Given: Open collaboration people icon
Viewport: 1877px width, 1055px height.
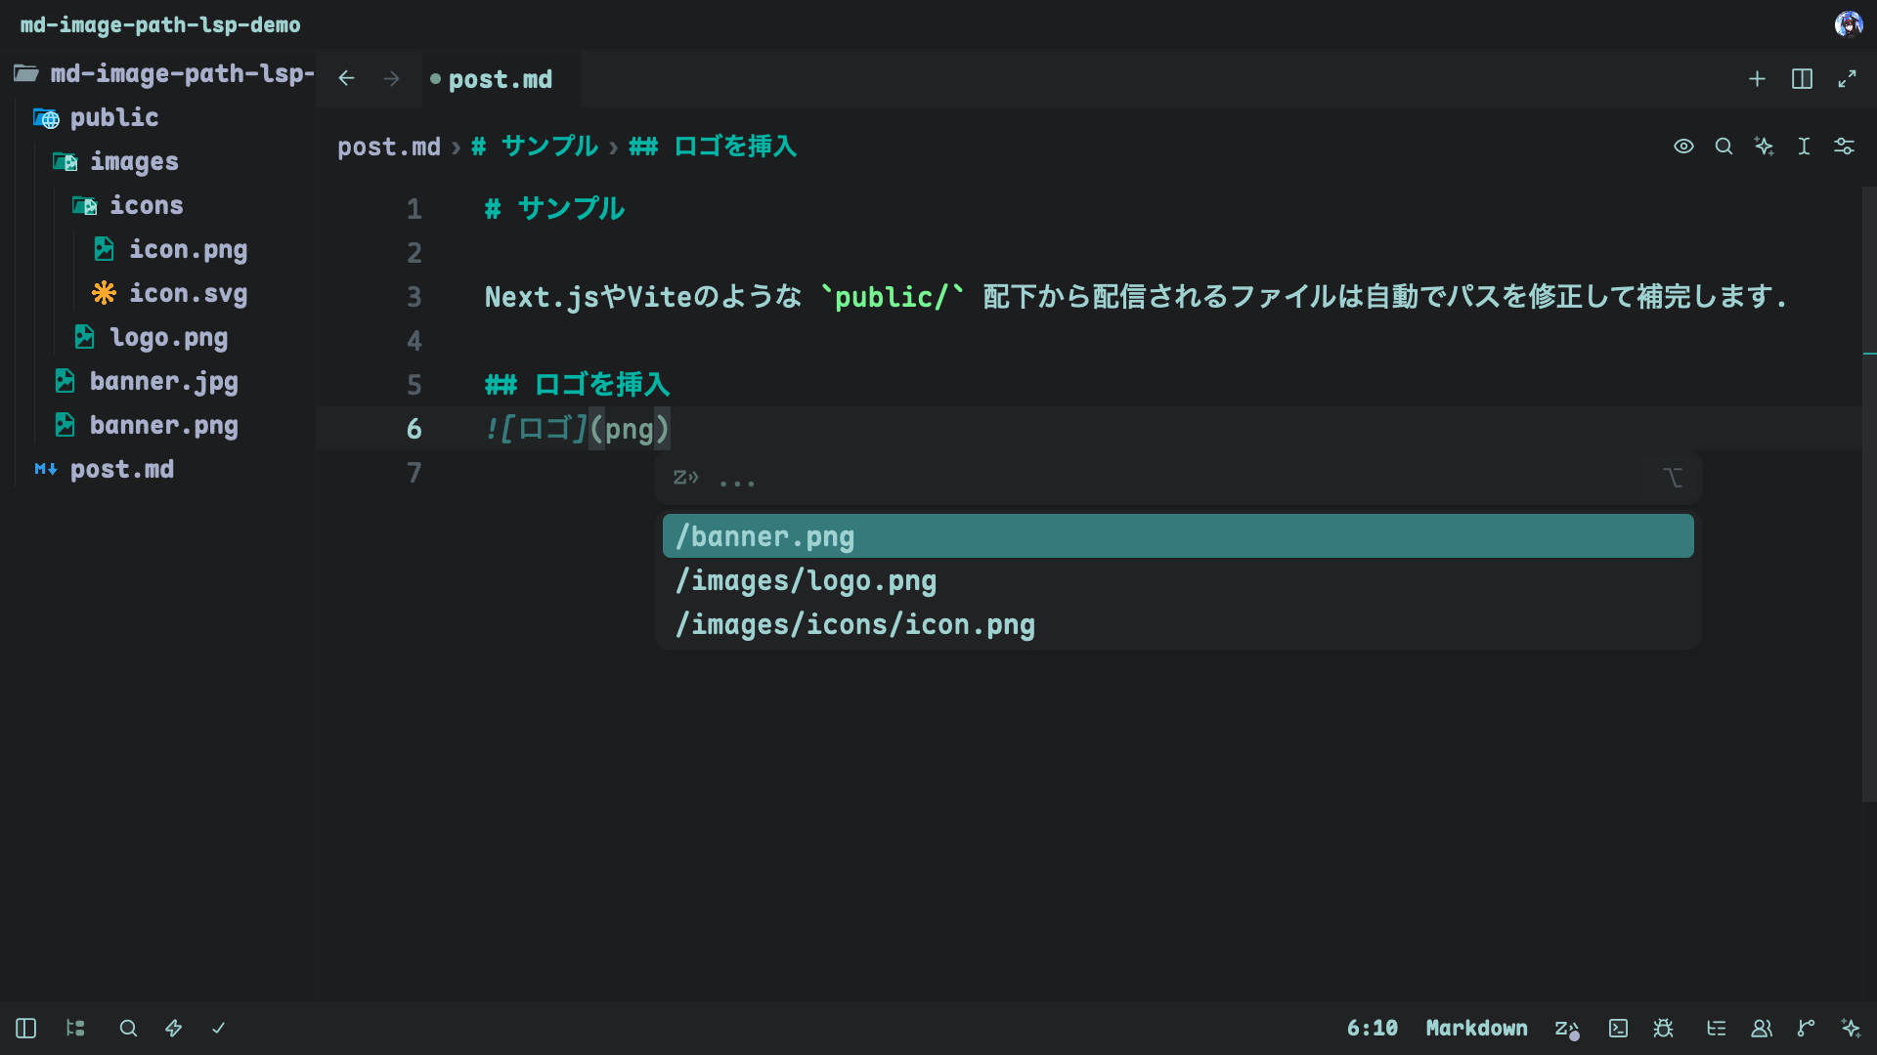Looking at the screenshot, I should 1761,1028.
